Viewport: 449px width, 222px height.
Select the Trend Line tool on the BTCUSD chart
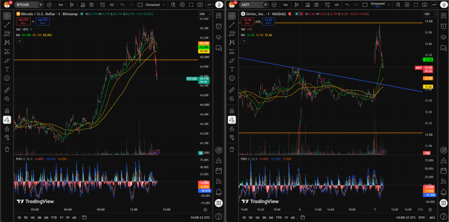pyautogui.click(x=7, y=25)
